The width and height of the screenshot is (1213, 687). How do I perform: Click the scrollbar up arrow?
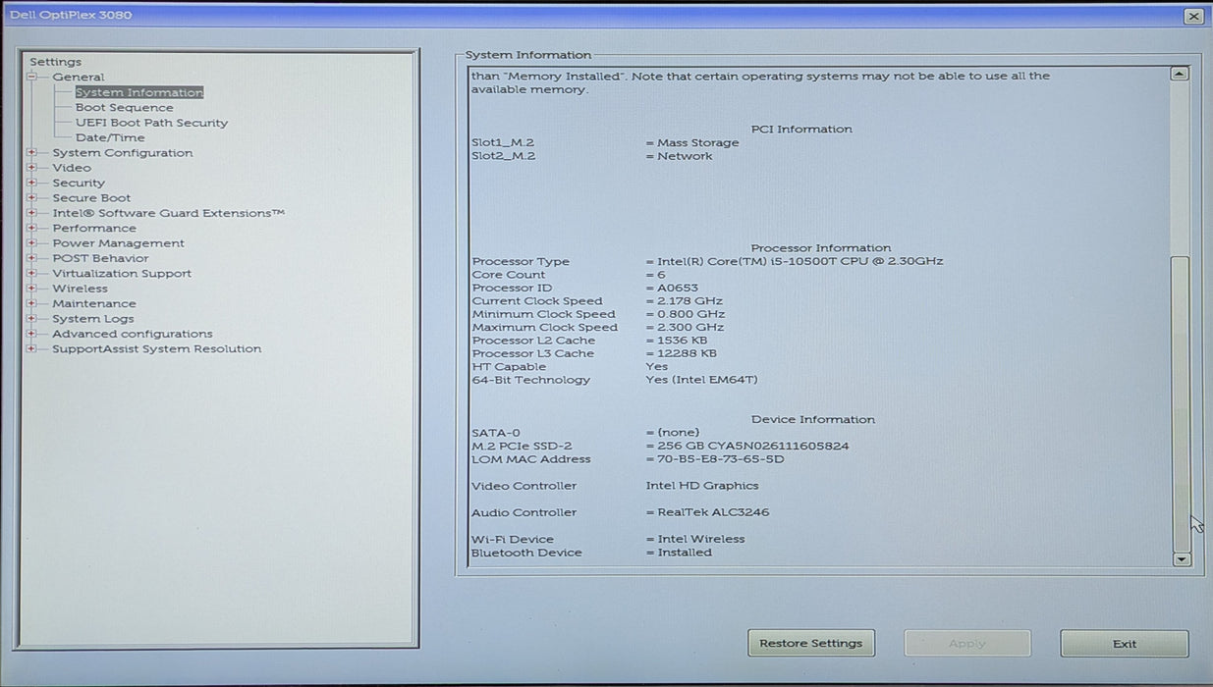[1181, 74]
